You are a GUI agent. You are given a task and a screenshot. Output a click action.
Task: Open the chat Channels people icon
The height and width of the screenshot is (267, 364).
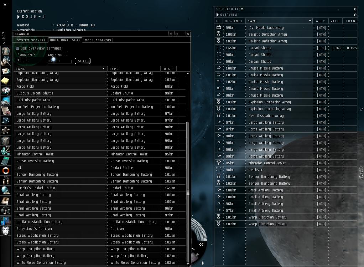(x=6, y=181)
